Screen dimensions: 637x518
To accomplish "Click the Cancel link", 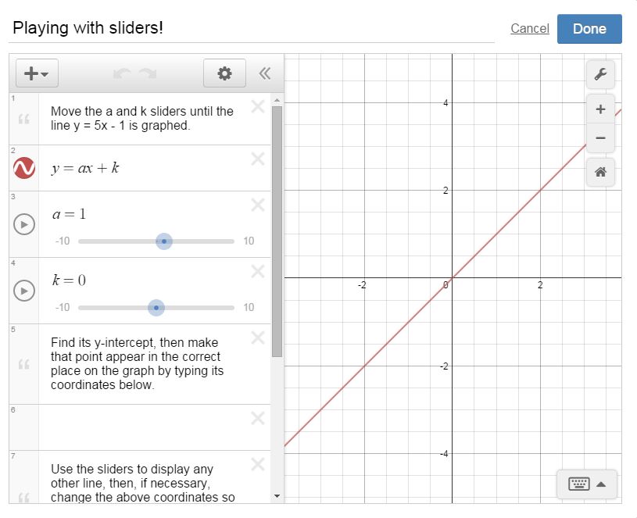I will pyautogui.click(x=529, y=29).
